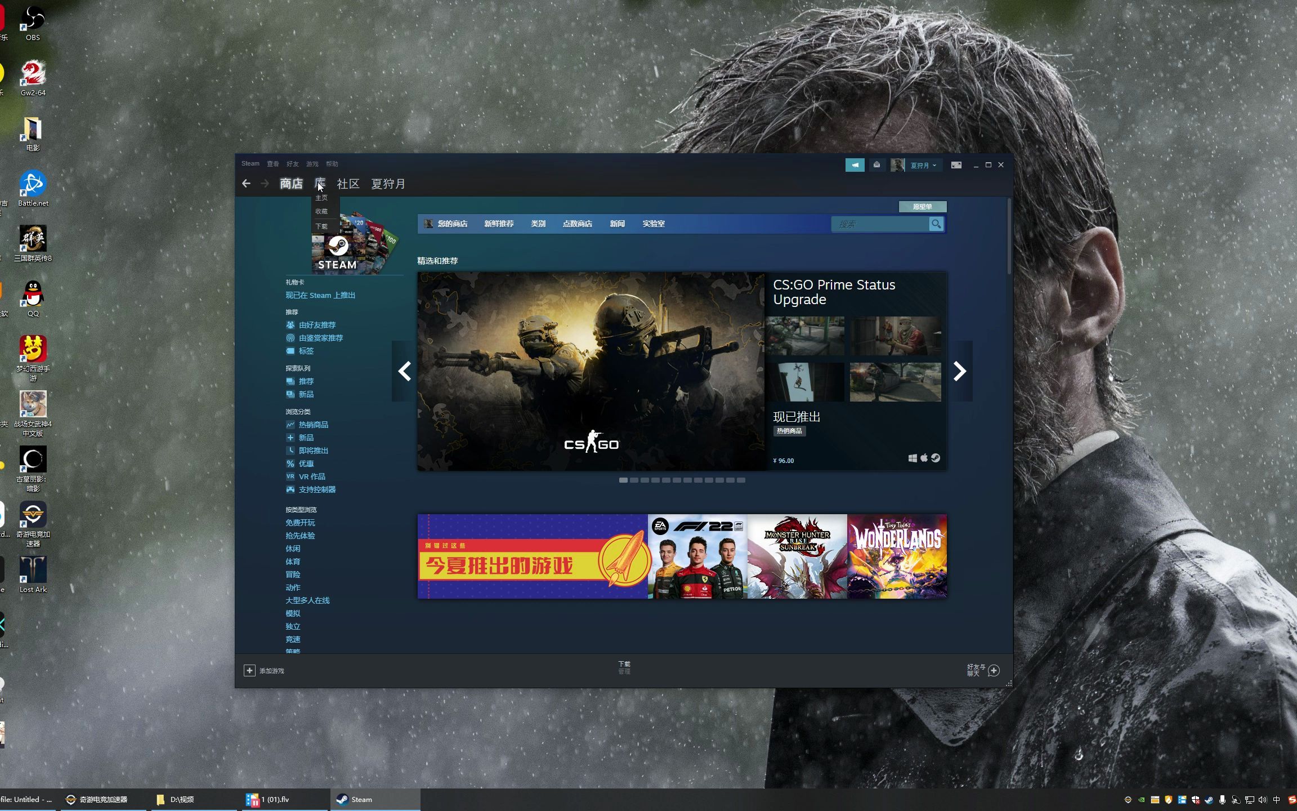Open 帮助 menu in menu bar

coord(332,164)
